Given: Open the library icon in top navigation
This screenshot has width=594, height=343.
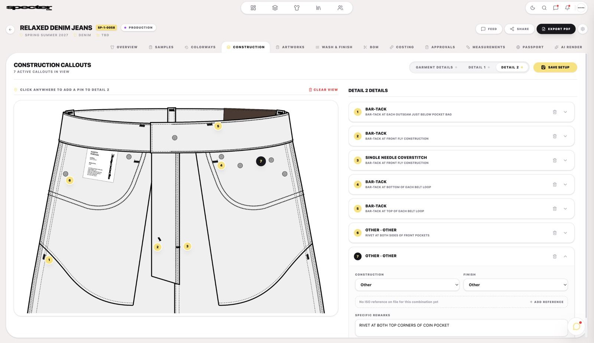Looking at the screenshot, I should [319, 8].
